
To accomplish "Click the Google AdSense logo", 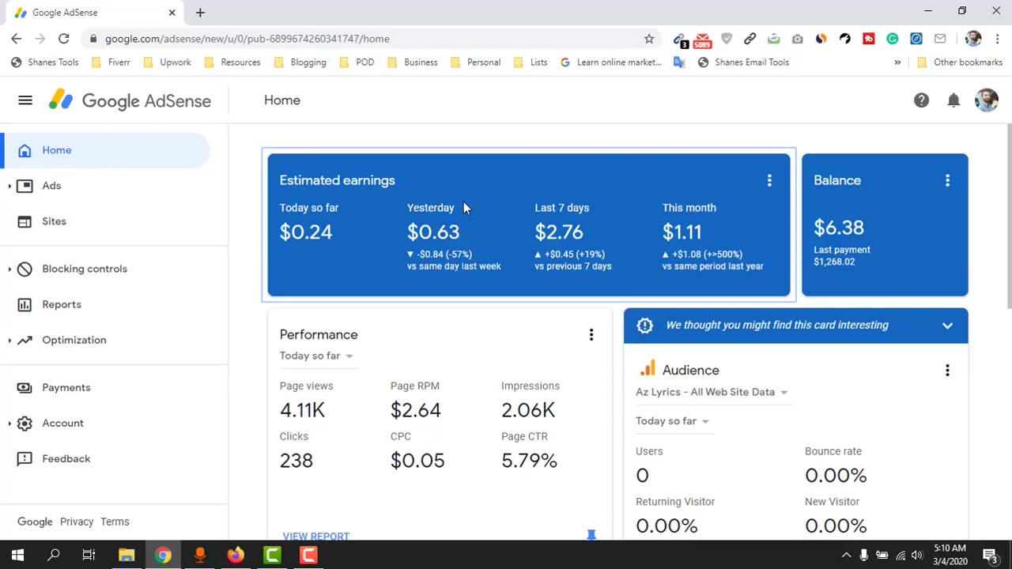I will tap(130, 100).
